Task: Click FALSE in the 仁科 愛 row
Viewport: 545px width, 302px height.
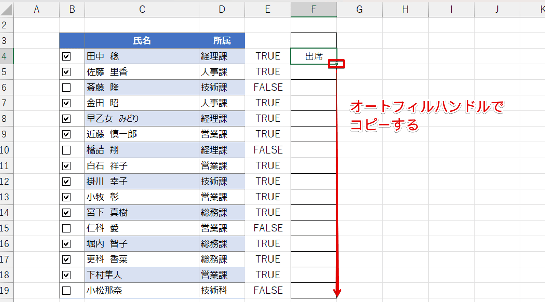Action: point(267,228)
